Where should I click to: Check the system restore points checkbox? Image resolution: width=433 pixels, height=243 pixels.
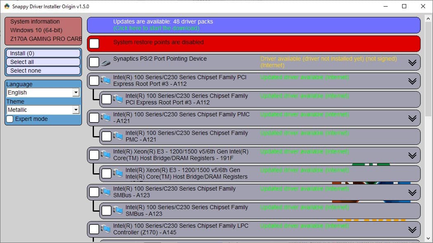(x=94, y=43)
